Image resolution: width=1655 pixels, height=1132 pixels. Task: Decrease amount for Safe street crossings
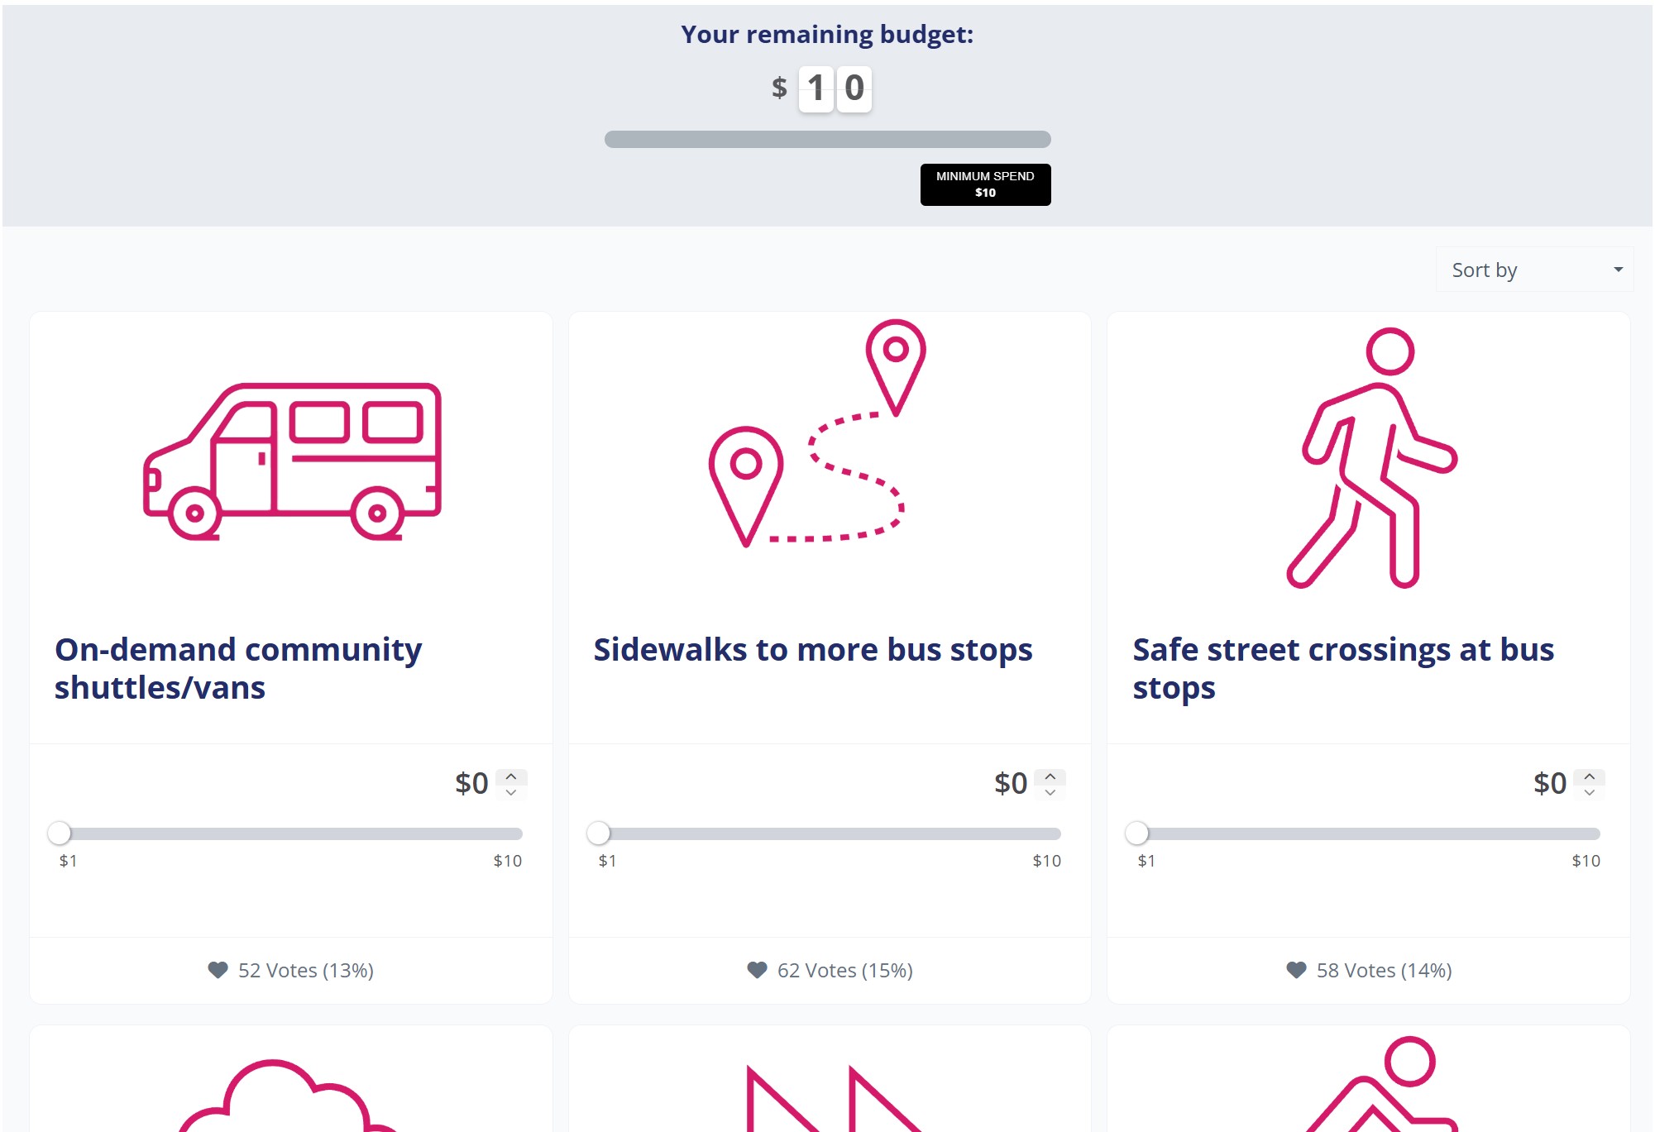tap(1590, 792)
